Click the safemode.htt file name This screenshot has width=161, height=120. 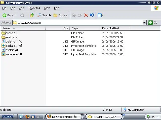(14, 54)
